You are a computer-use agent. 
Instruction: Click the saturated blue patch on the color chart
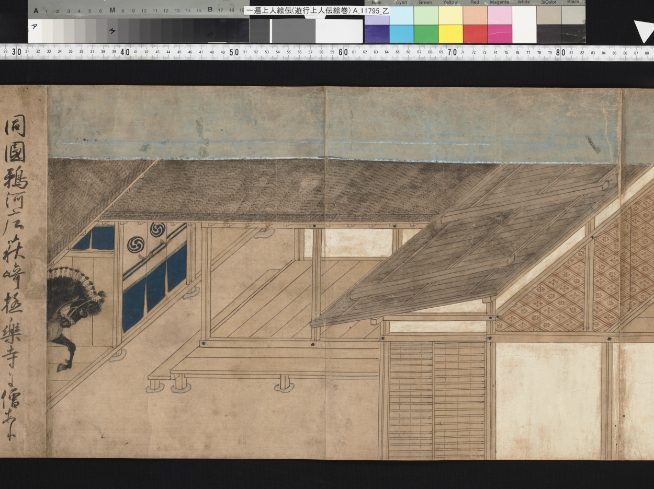pyautogui.click(x=377, y=34)
